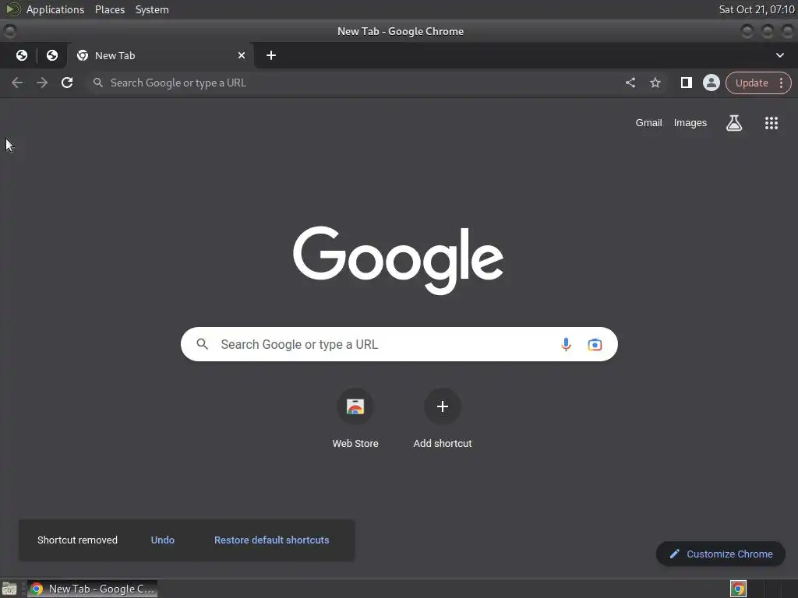Viewport: 798px width, 598px height.
Task: Restore default shortcuts
Action: 271,540
